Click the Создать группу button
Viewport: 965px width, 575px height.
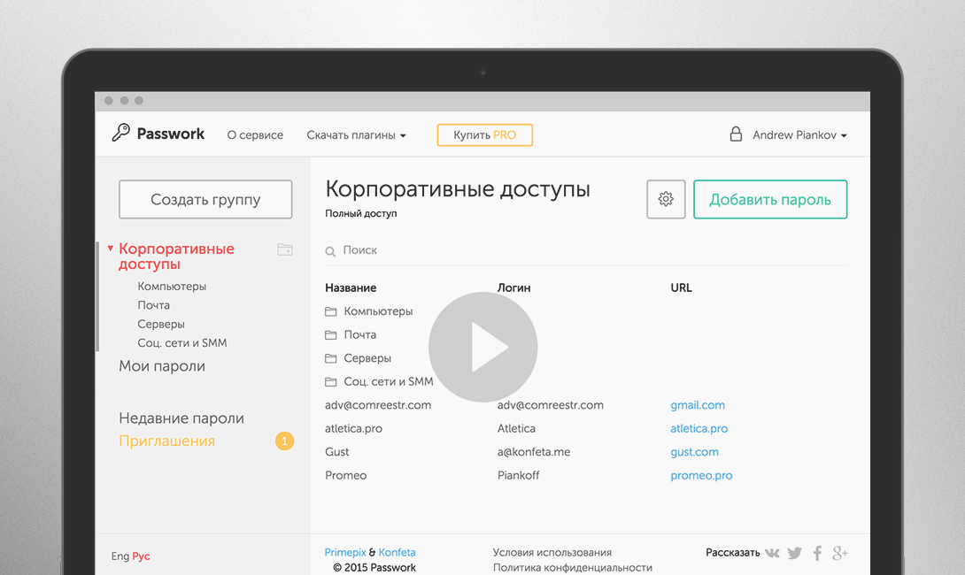[205, 199]
